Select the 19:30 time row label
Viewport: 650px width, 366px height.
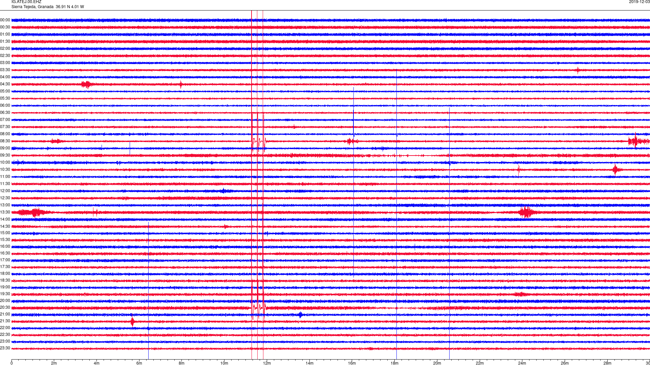click(5, 294)
